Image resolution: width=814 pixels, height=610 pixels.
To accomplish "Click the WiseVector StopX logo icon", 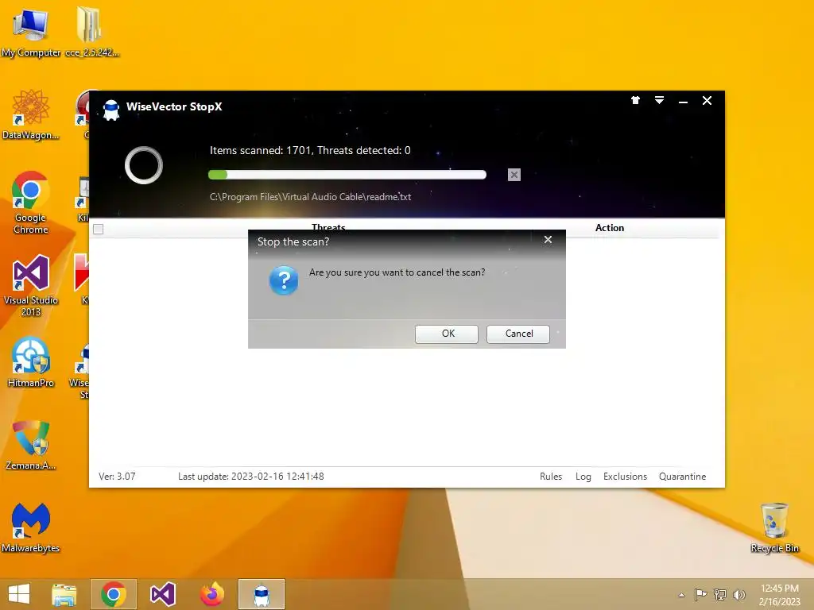I will click(x=111, y=109).
